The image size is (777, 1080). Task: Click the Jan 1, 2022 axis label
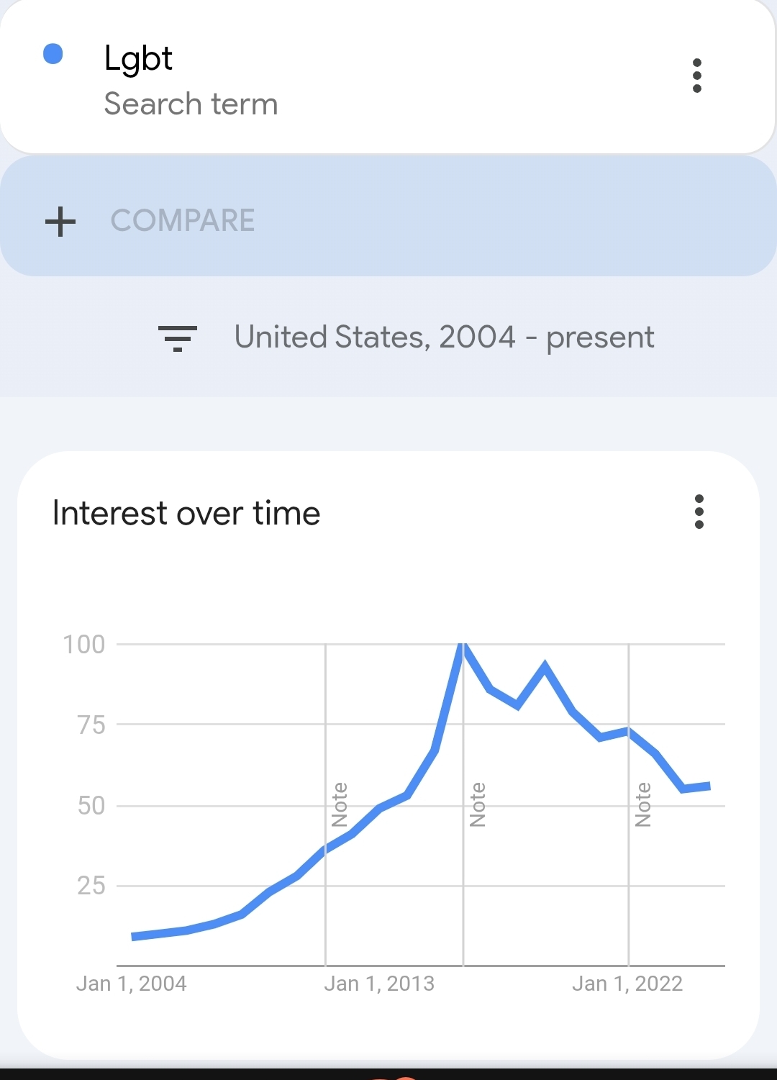pos(627,984)
